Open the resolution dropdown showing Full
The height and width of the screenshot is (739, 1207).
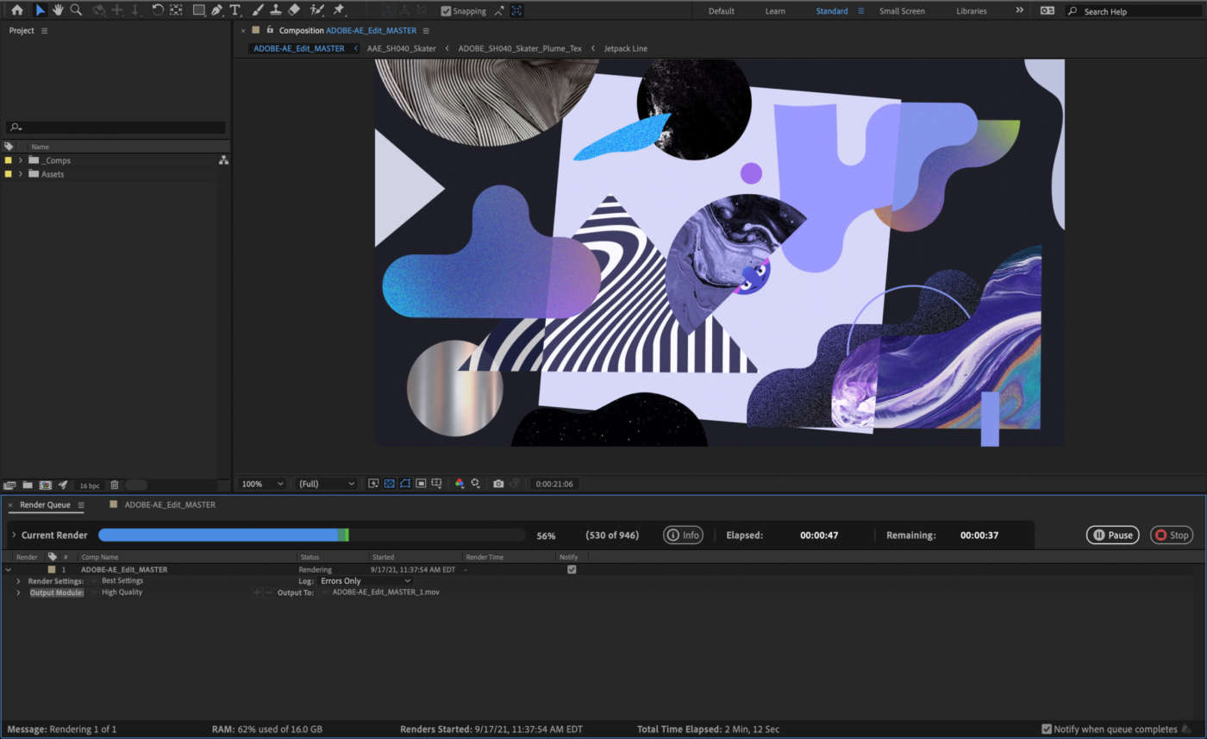click(x=326, y=484)
